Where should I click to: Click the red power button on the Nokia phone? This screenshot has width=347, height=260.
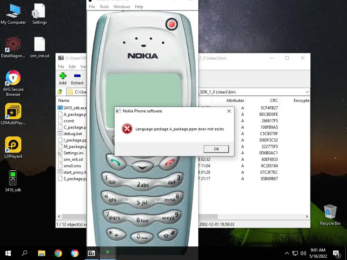pos(171,24)
